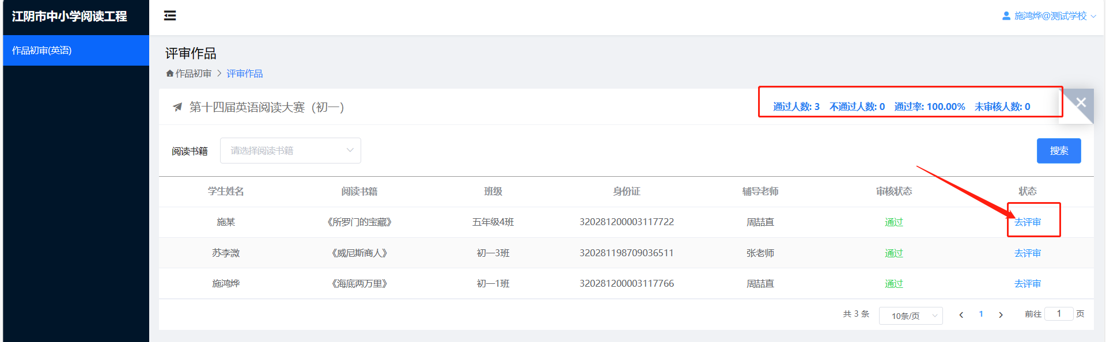The height and width of the screenshot is (342, 1106).
Task: Toggle the sidebar with the hamburger icon
Action: pos(170,16)
